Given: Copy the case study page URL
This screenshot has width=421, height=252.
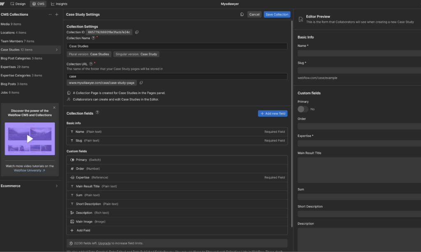Looking at the screenshot, I should click(141, 83).
